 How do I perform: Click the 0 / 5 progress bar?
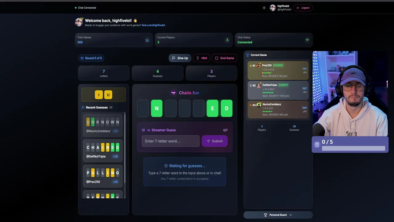click(353, 148)
